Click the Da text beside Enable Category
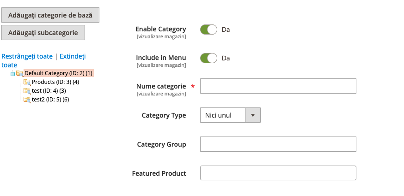The width and height of the screenshot is (404, 196). tap(226, 30)
